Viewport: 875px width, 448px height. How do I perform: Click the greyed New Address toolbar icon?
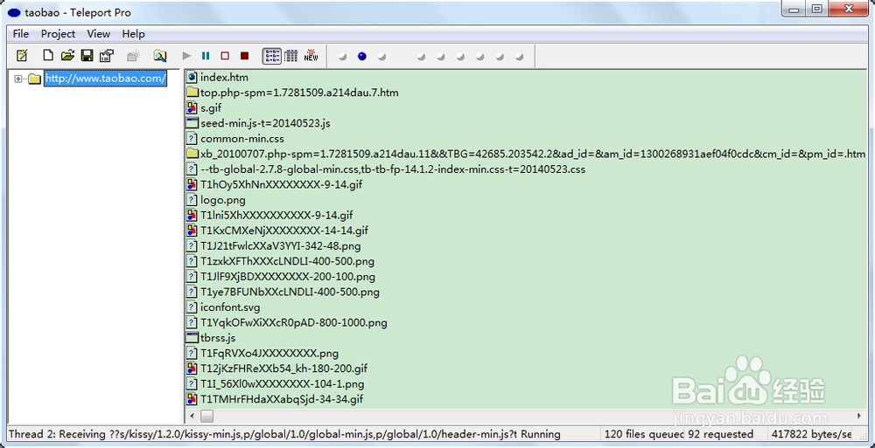click(133, 56)
